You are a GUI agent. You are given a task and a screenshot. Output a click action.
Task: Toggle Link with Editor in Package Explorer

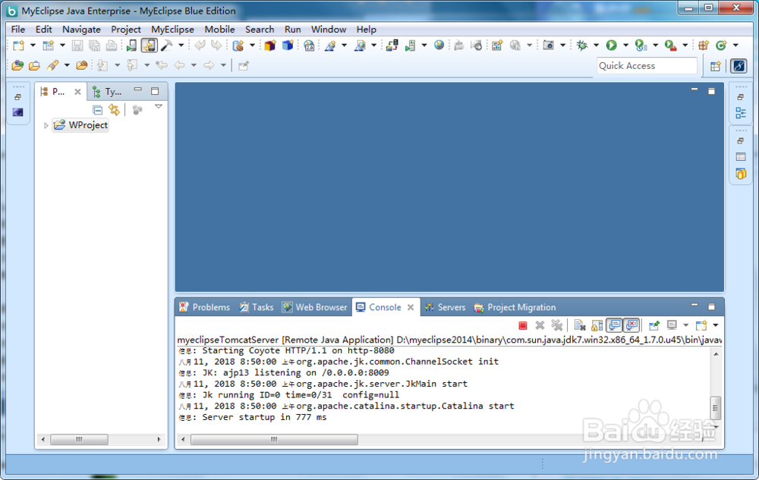tap(115, 110)
